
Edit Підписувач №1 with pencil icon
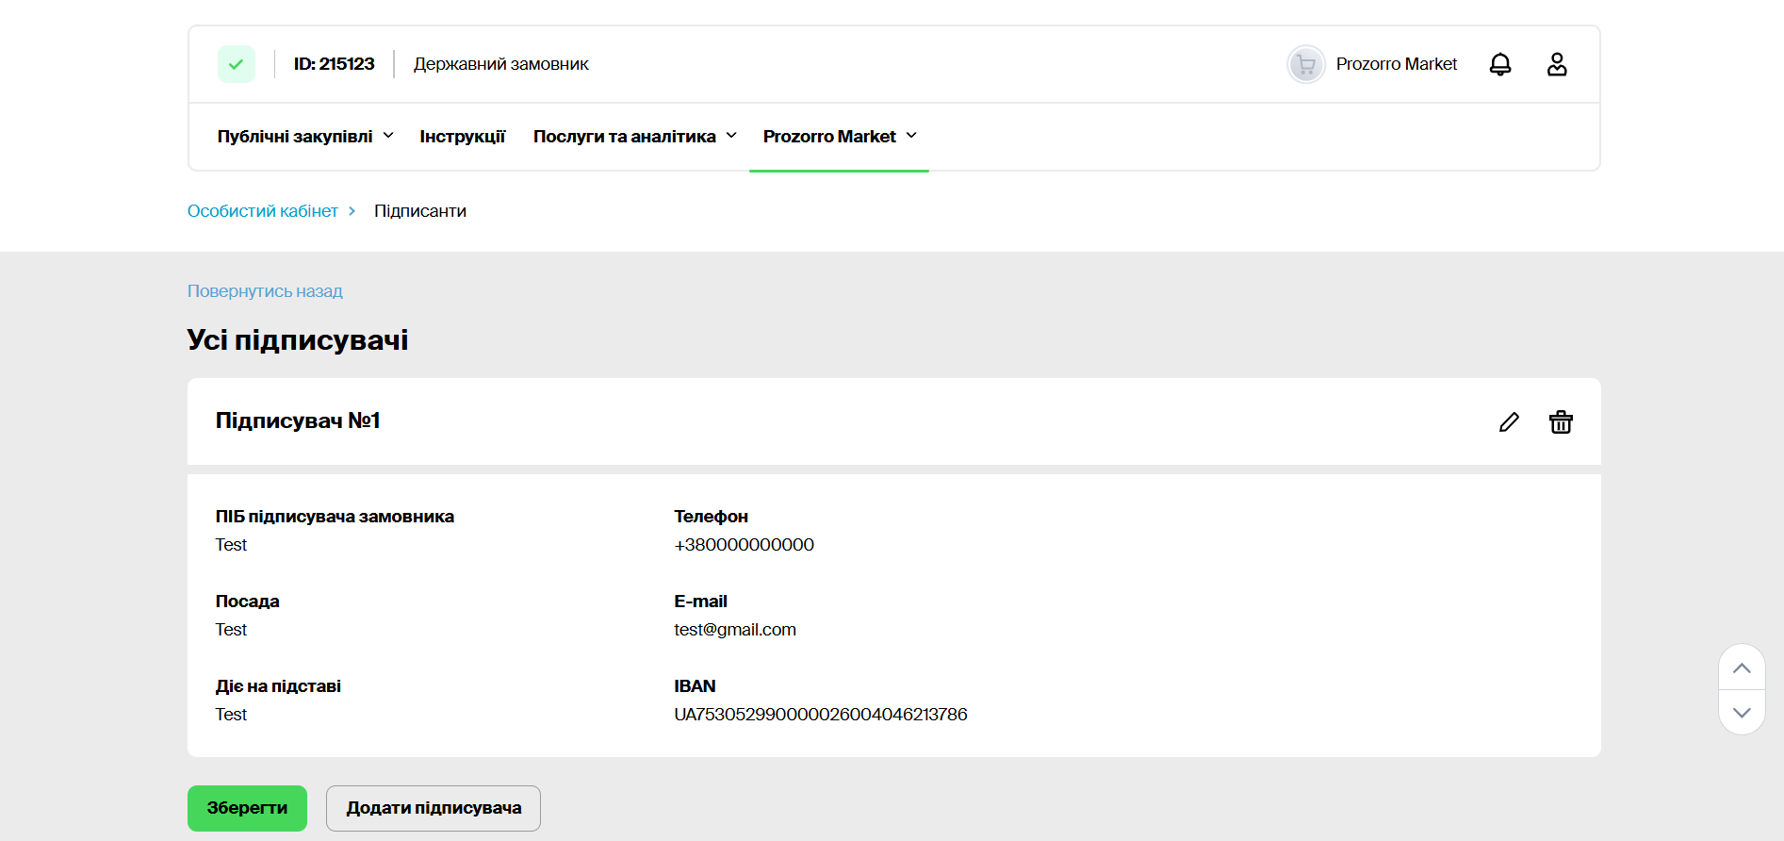click(1509, 422)
